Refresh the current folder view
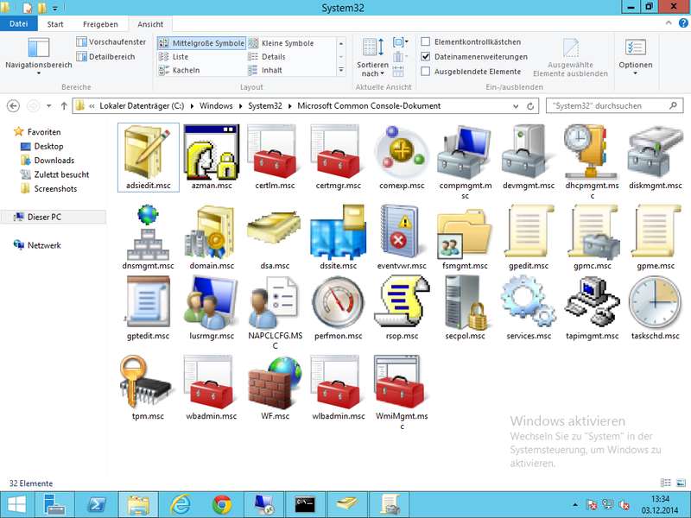691x518 pixels. pos(530,106)
